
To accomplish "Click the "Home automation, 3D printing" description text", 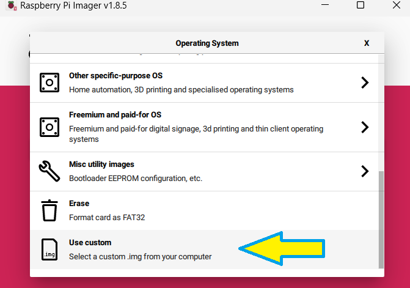I will (x=181, y=90).
